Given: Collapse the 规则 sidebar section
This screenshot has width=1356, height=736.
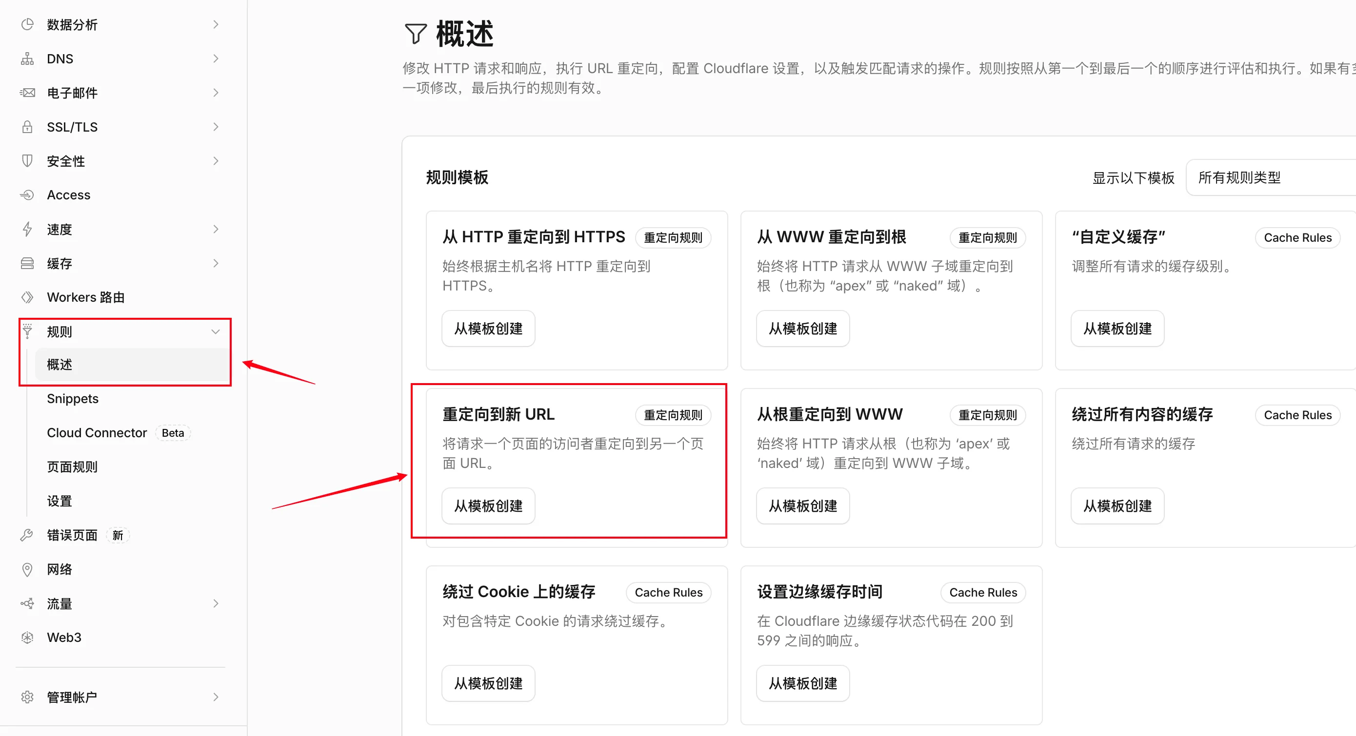Looking at the screenshot, I should tap(215, 331).
